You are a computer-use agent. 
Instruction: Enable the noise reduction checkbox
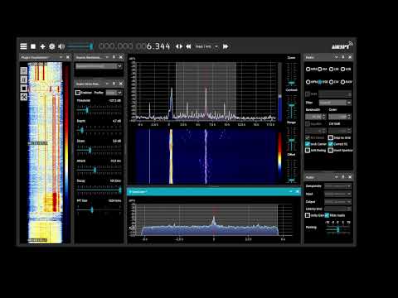(78, 93)
